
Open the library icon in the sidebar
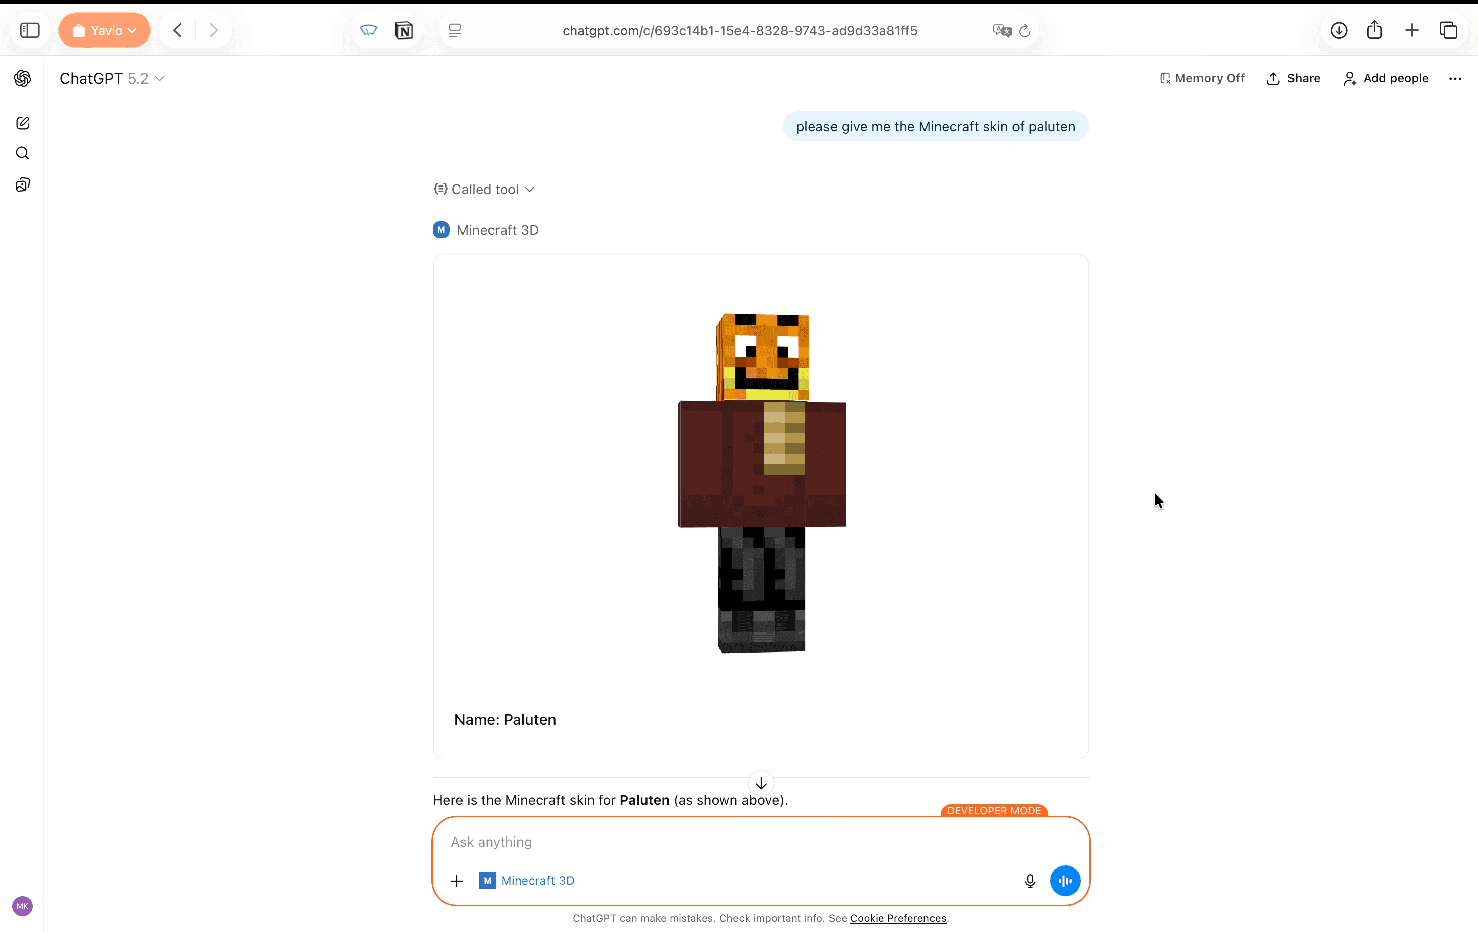(x=22, y=184)
